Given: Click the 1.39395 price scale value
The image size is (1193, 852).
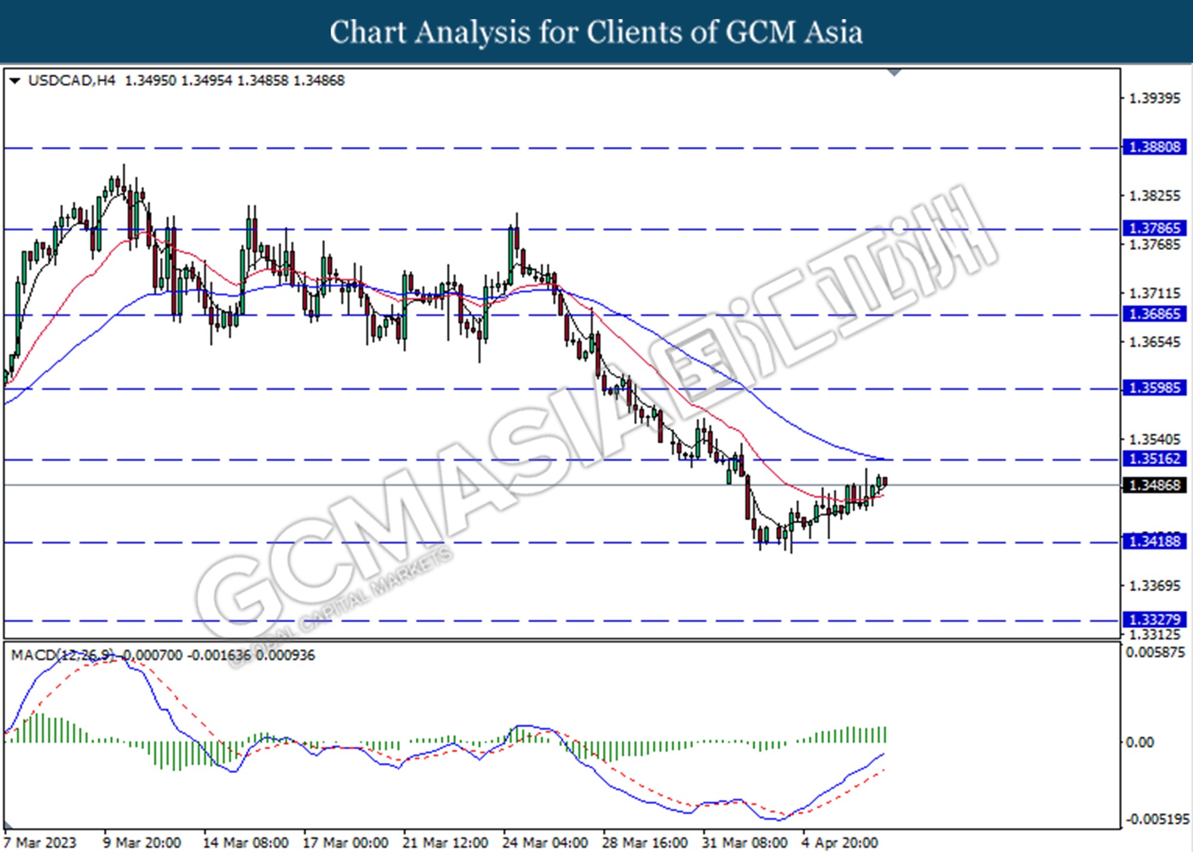Looking at the screenshot, I should coord(1155,98).
